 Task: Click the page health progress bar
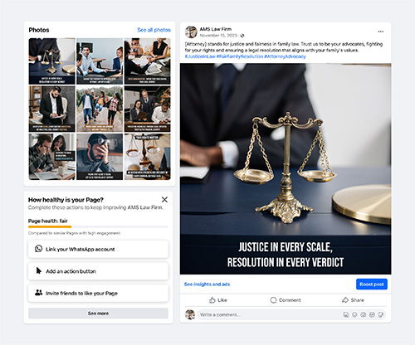pyautogui.click(x=98, y=226)
